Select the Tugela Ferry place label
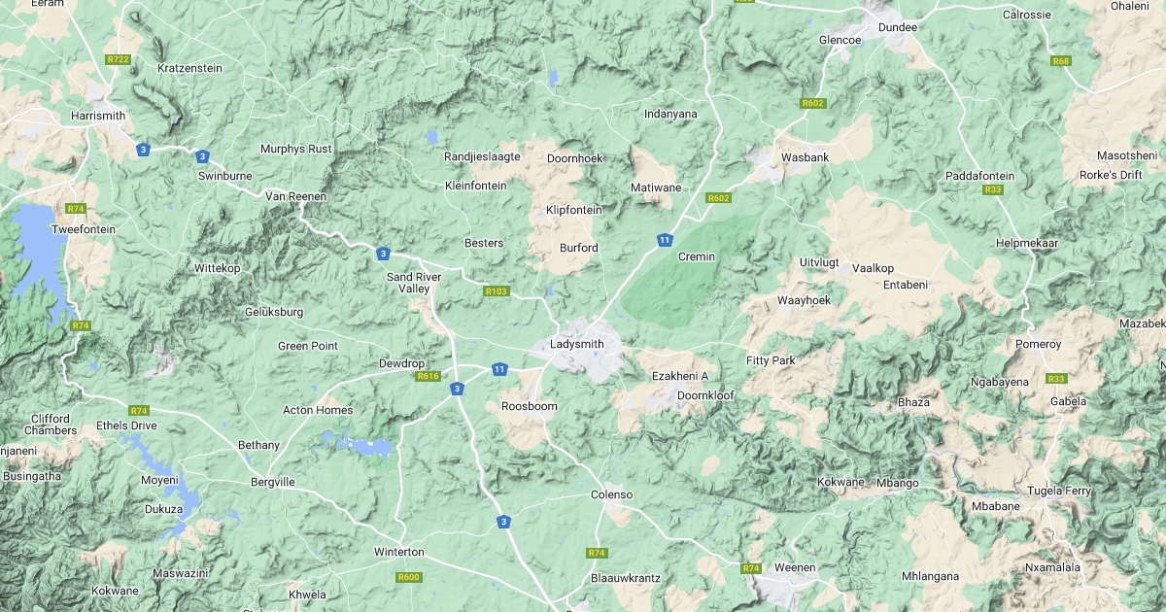 click(x=1059, y=491)
